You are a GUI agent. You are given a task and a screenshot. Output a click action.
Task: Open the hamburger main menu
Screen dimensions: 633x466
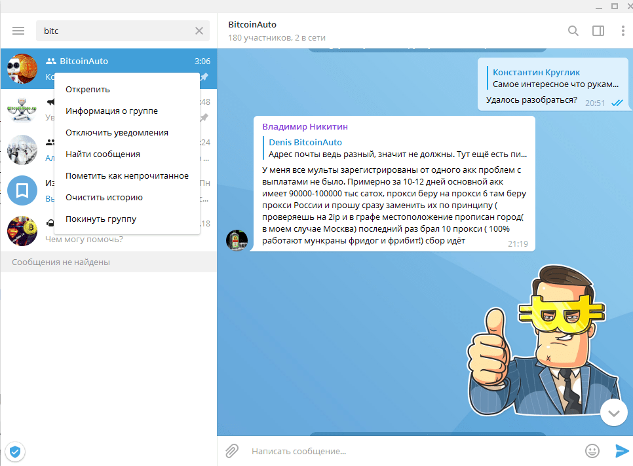click(x=18, y=31)
